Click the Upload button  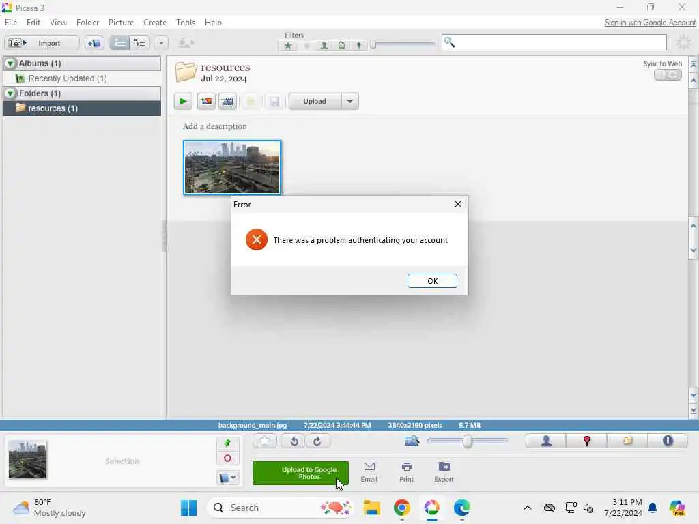tap(315, 101)
